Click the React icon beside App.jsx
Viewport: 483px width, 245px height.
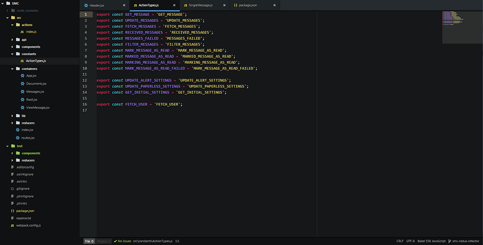(x=23, y=76)
